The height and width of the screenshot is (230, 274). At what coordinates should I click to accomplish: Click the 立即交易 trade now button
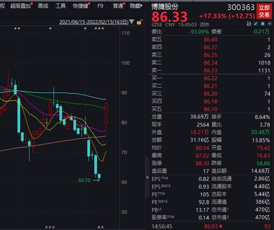click(264, 11)
